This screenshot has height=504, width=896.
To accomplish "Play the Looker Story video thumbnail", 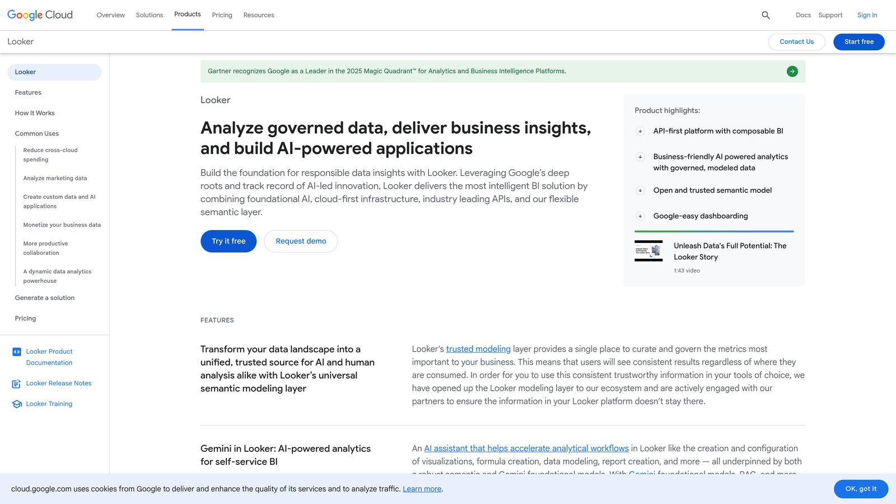I will point(648,251).
